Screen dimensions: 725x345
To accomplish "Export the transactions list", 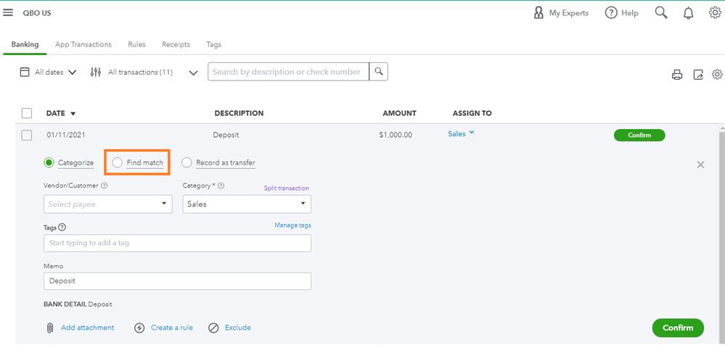I will point(698,75).
